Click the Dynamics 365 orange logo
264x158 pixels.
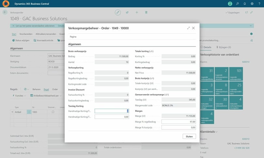[x=6, y=4]
